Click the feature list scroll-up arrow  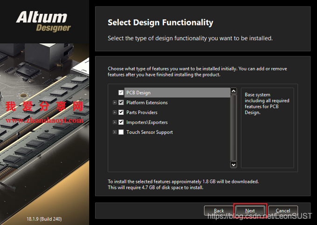click(x=234, y=91)
